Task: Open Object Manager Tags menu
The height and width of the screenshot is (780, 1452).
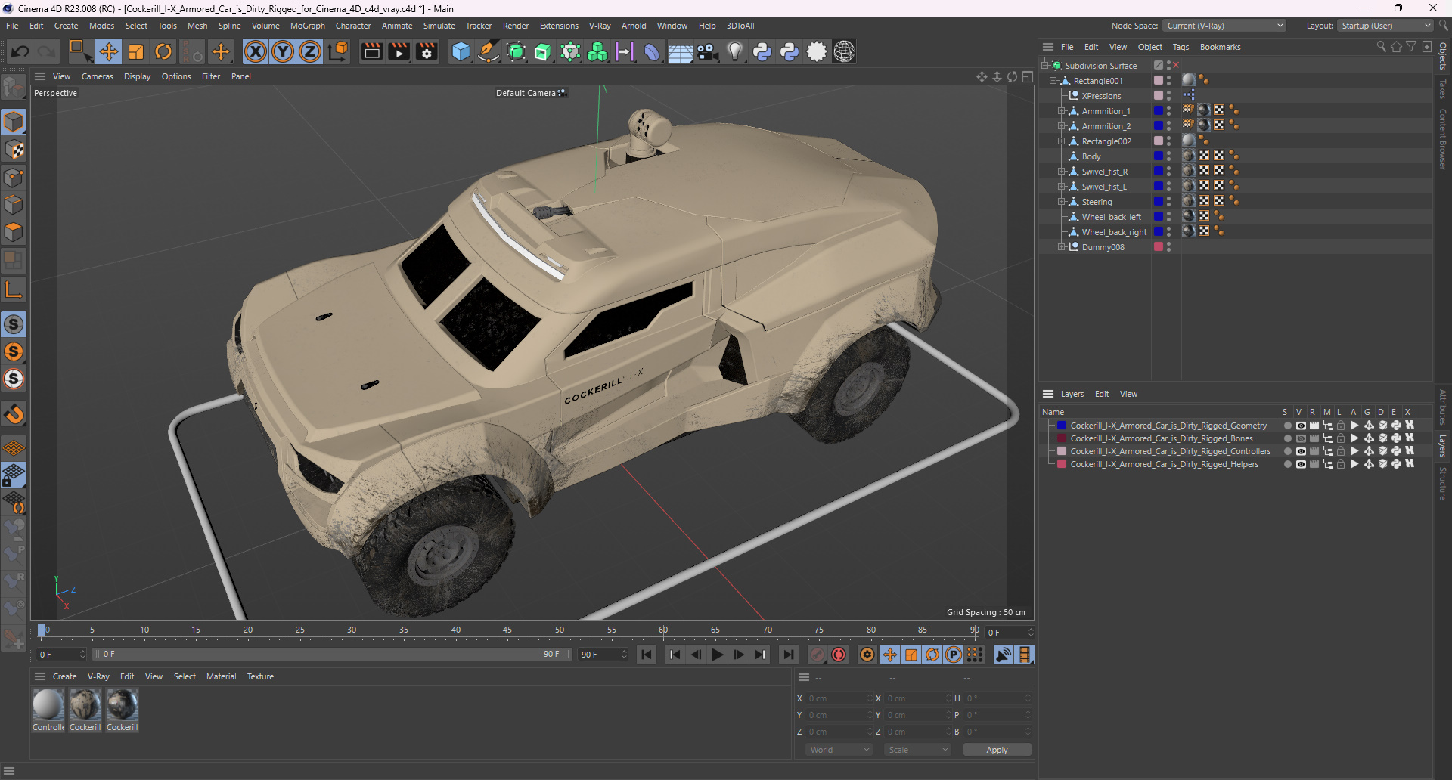Action: point(1181,47)
